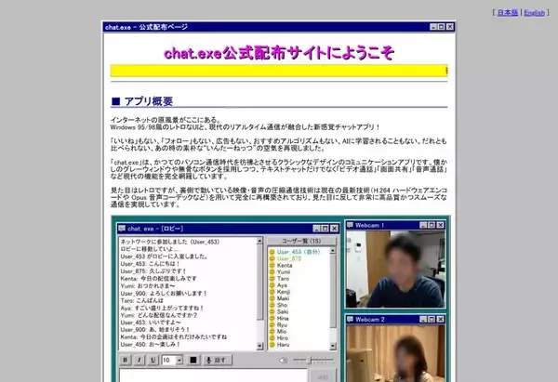
Task: Click the Webcam 1 video feed
Action: click(395, 270)
